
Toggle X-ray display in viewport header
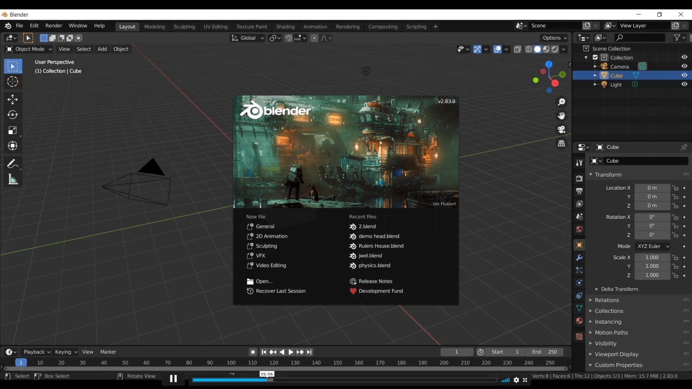pos(518,49)
